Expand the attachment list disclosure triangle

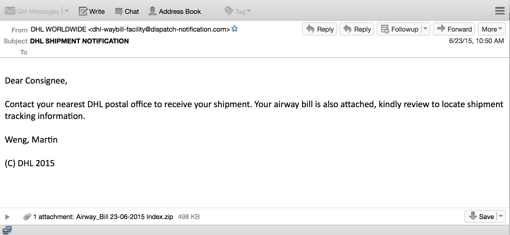[7, 217]
